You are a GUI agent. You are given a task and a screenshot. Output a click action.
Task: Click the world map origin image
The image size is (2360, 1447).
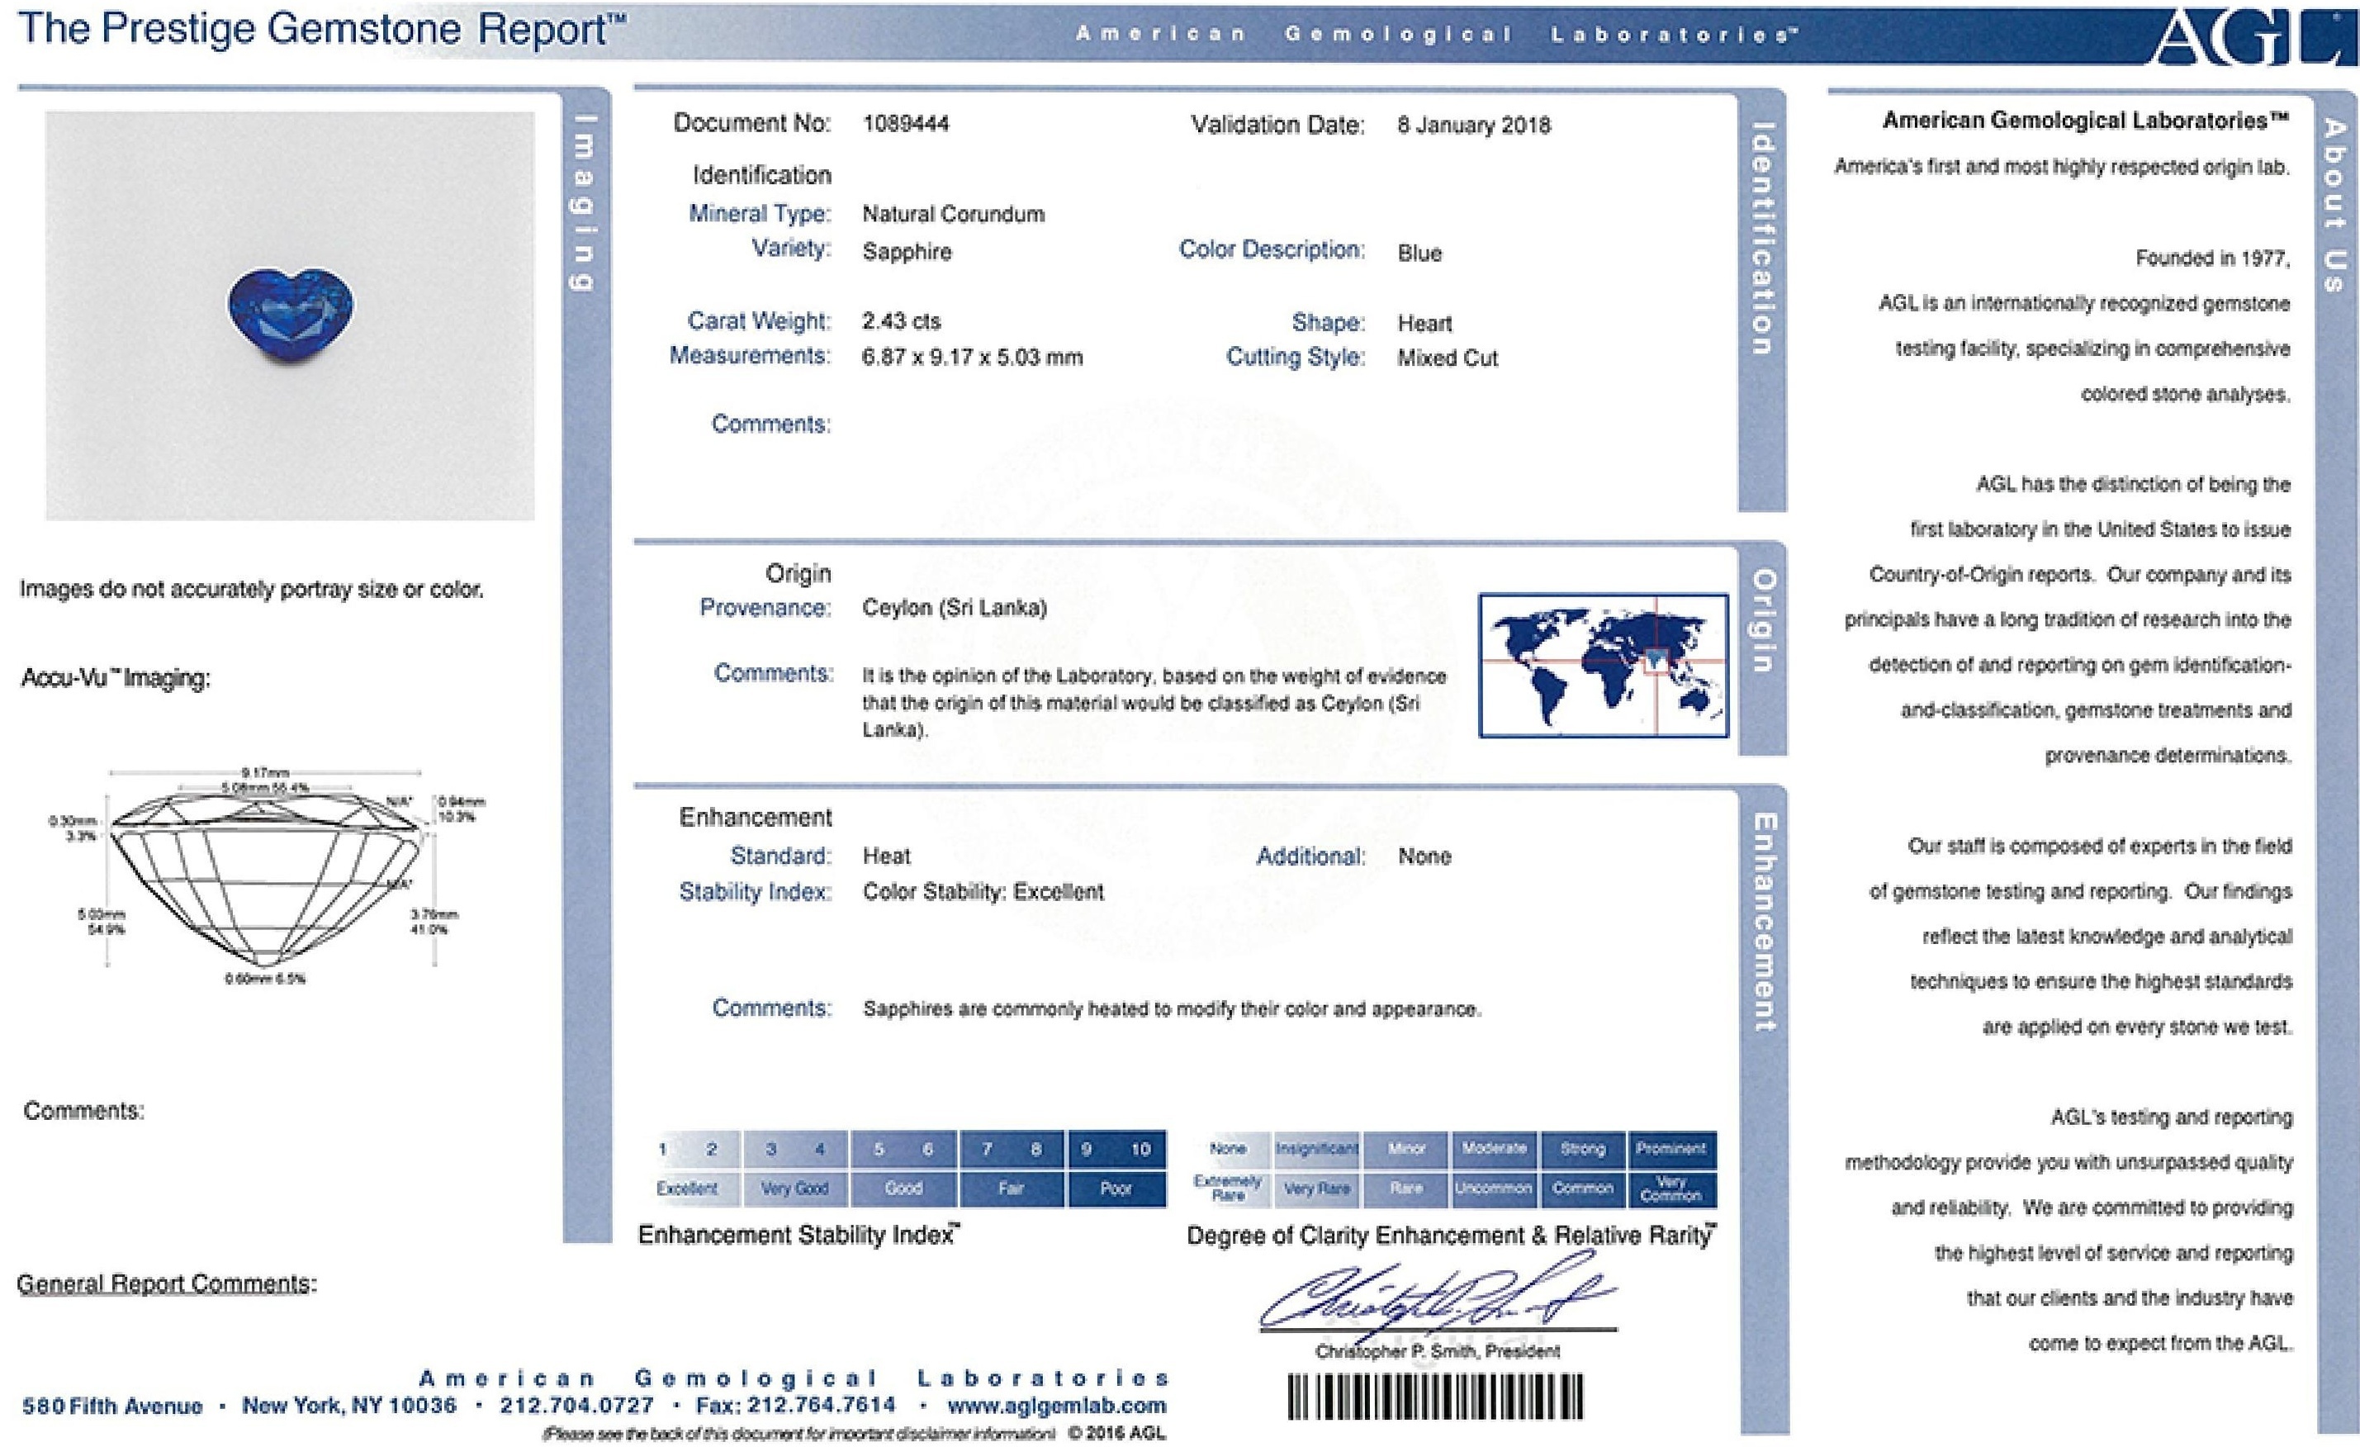pyautogui.click(x=1604, y=665)
